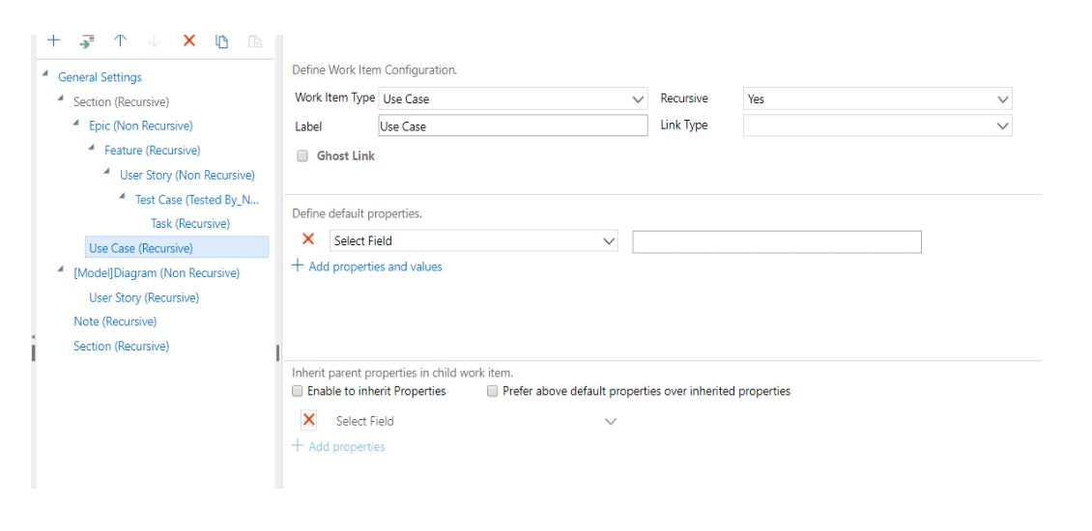Image resolution: width=1092 pixels, height=531 pixels.
Task: Select Feature (Recursive) tree item
Action: click(x=153, y=151)
